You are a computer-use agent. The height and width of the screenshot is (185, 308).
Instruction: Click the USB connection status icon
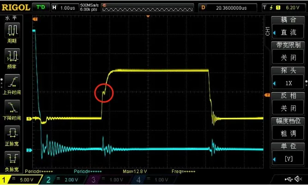[x=289, y=179]
